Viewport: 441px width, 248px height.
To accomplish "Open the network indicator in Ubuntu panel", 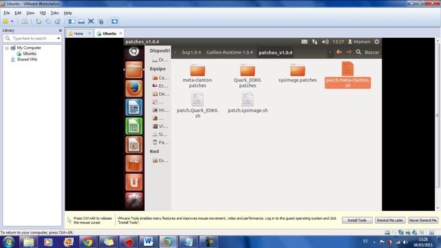I will (x=314, y=41).
